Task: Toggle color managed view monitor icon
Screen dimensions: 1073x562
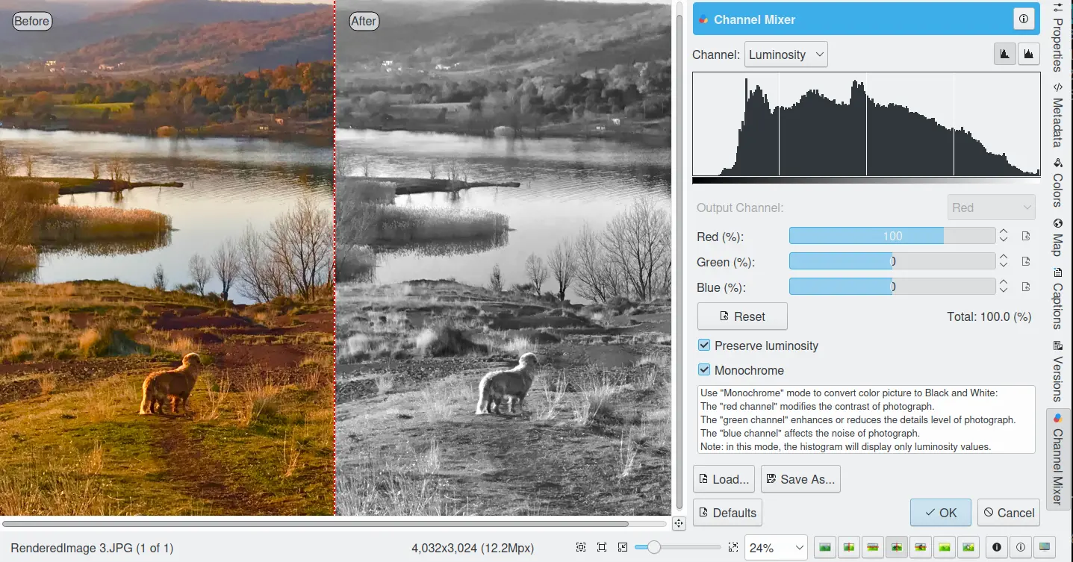Action: 1044,548
